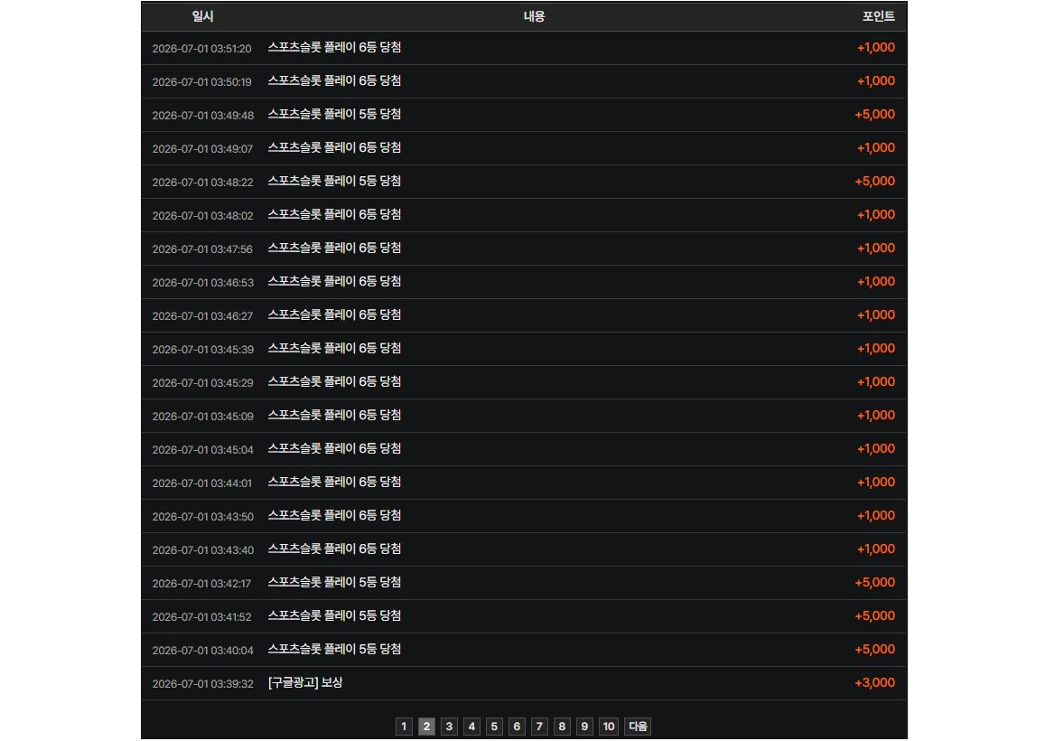
Task: Select the 03:40:04 5등 당첨 row
Action: pyautogui.click(x=524, y=650)
